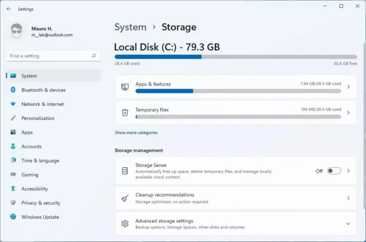Click the Apps & features usage bar
Image resolution: width=366 pixels, height=242 pixels.
tap(238, 91)
